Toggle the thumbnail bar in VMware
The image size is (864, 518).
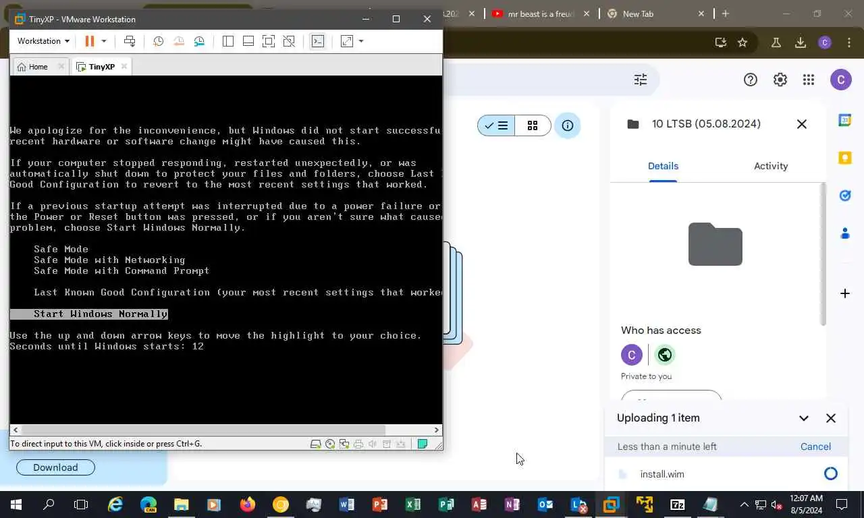pos(248,41)
